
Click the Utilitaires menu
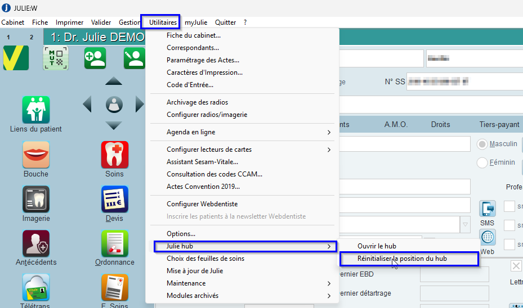163,22
